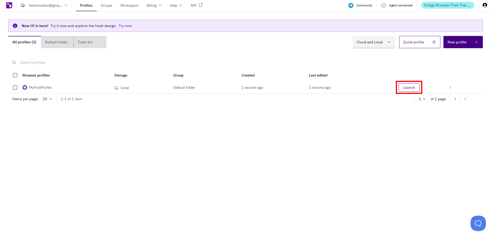Click the Indigo Browser logo

coord(9,5)
